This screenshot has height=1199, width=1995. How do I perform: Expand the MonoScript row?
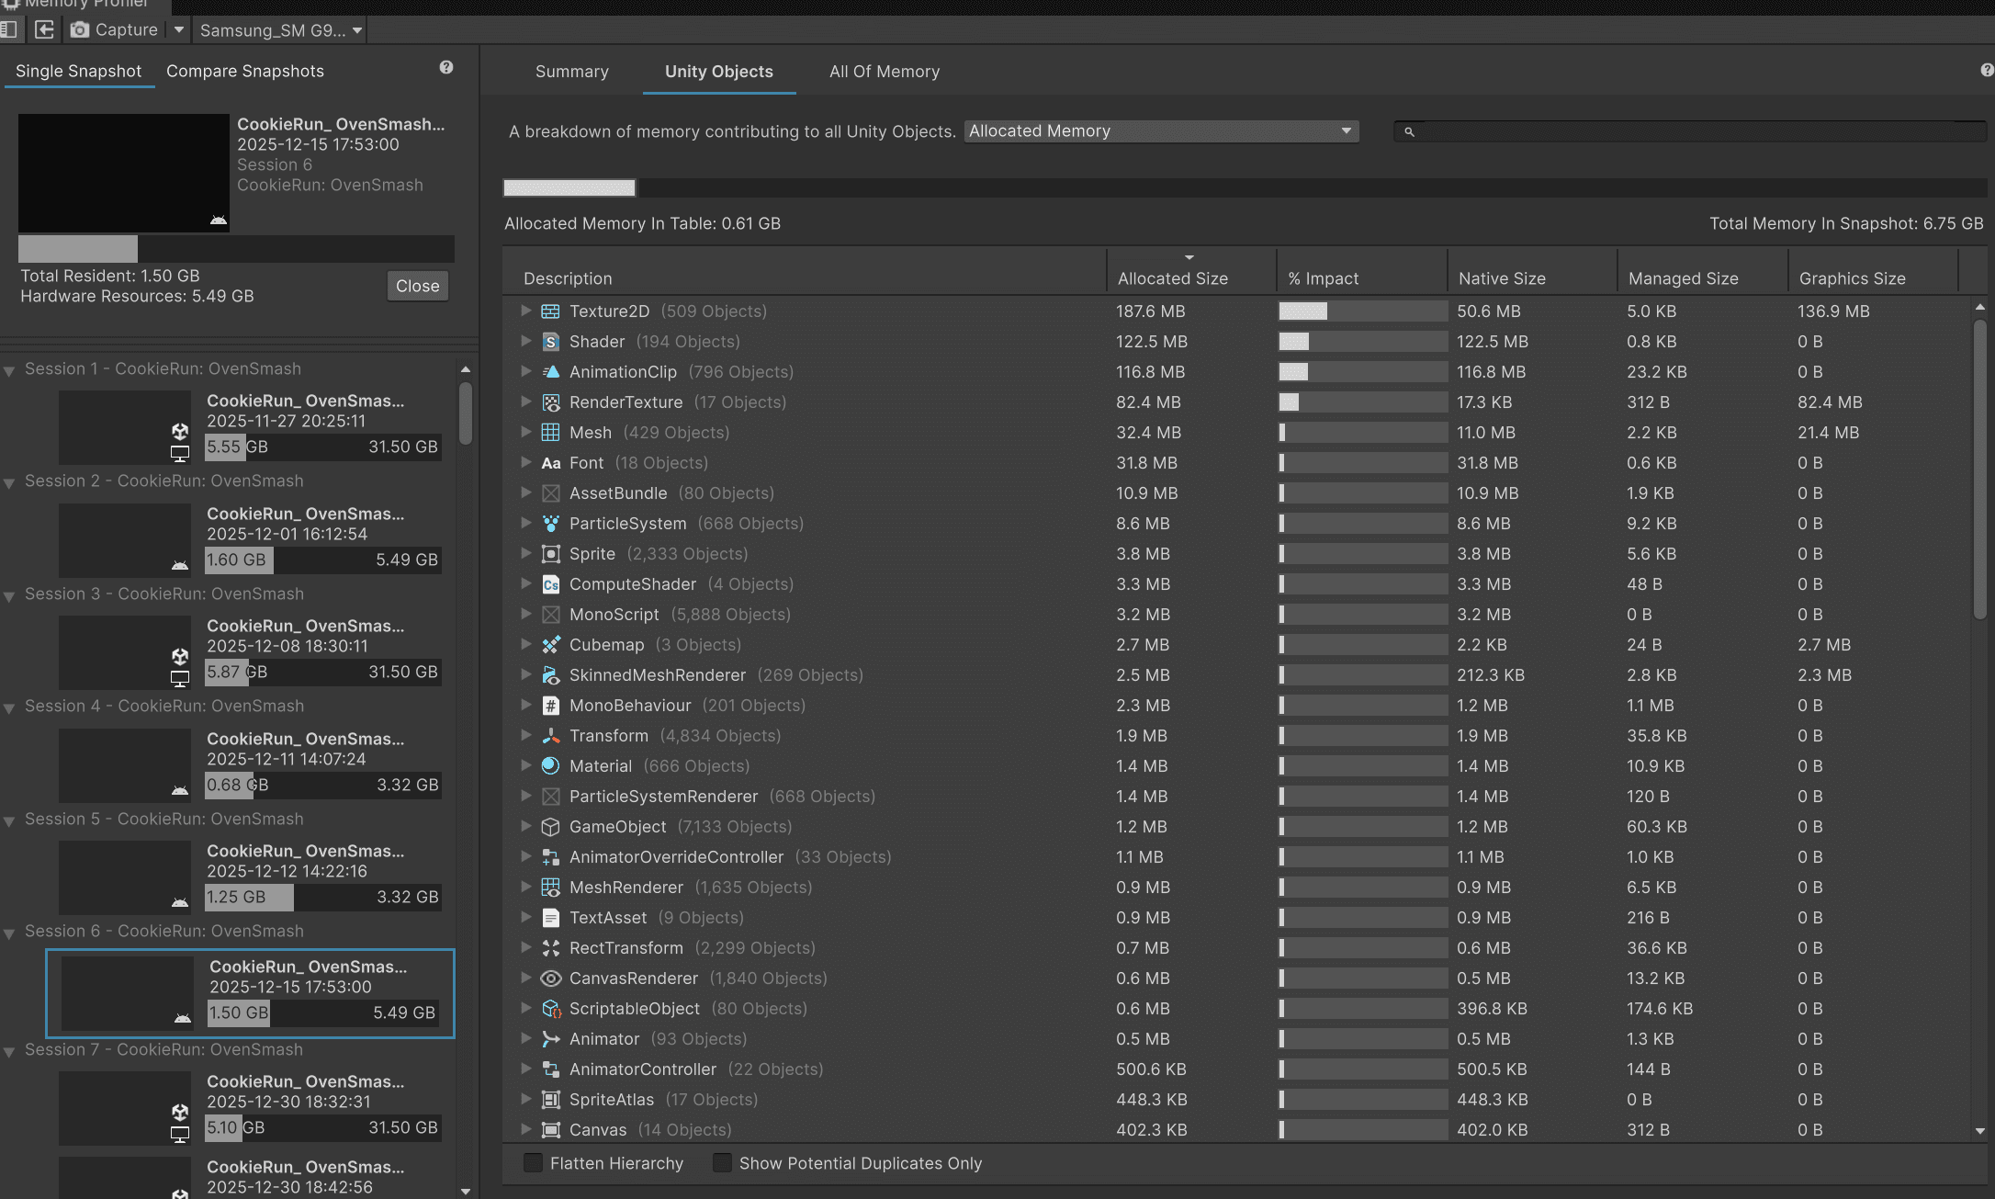(525, 614)
